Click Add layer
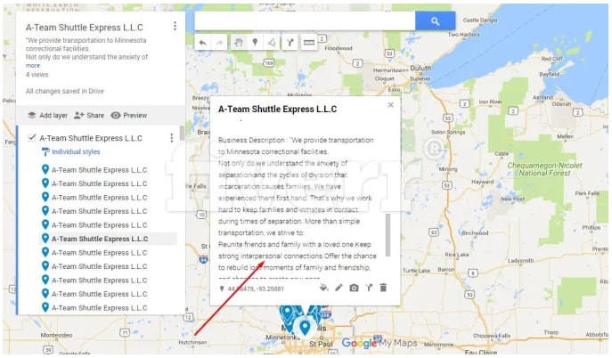The width and height of the screenshot is (612, 358). (x=48, y=116)
